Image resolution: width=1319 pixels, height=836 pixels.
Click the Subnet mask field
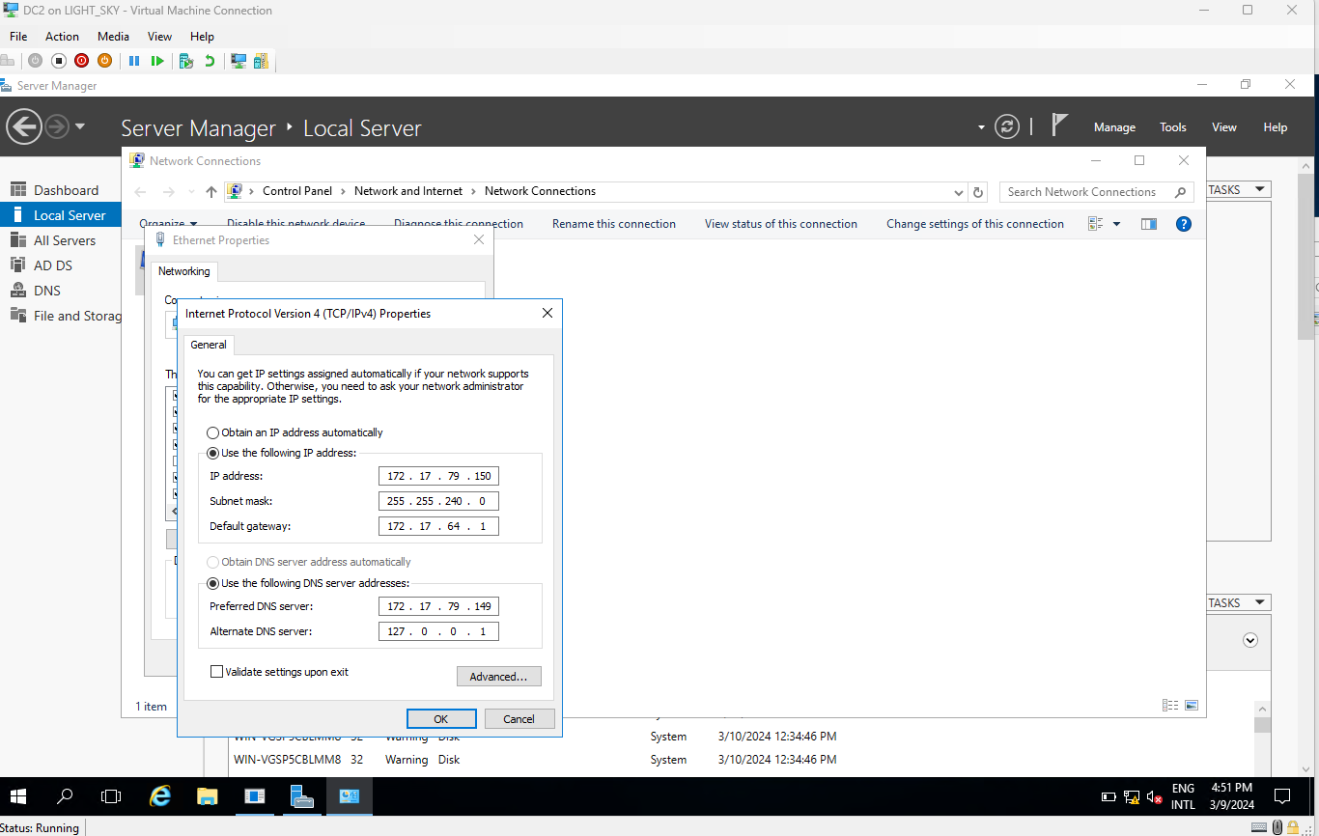coord(439,501)
